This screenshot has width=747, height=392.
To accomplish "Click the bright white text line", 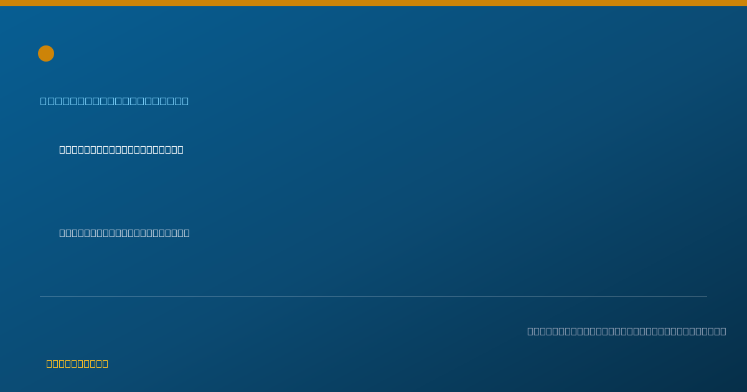I will (121, 149).
